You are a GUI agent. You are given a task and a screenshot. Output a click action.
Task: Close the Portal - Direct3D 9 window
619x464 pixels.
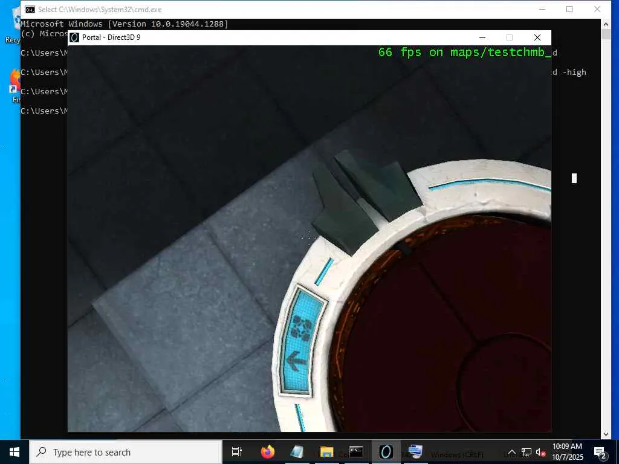[537, 37]
